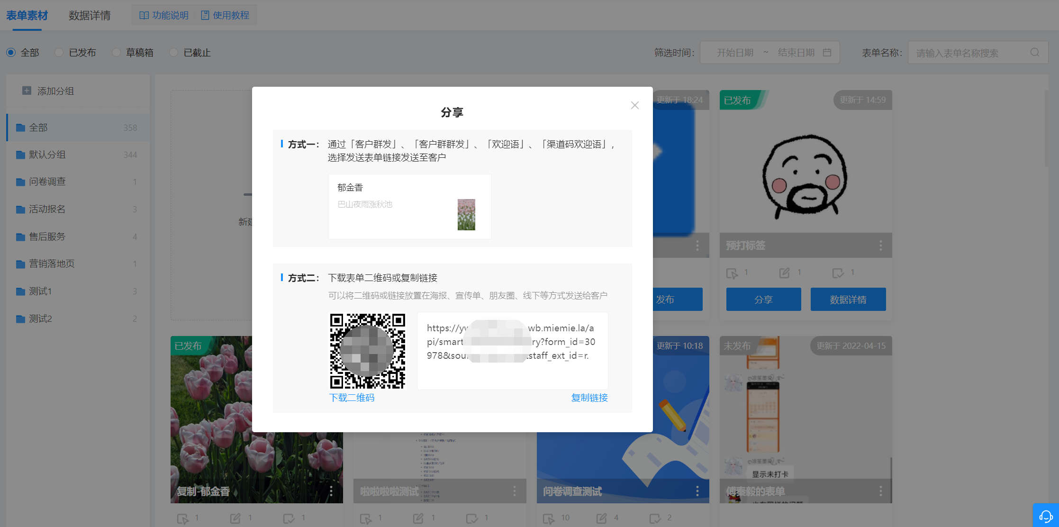The width and height of the screenshot is (1059, 527).
Task: Open 使用教程 guide link
Action: tap(225, 15)
